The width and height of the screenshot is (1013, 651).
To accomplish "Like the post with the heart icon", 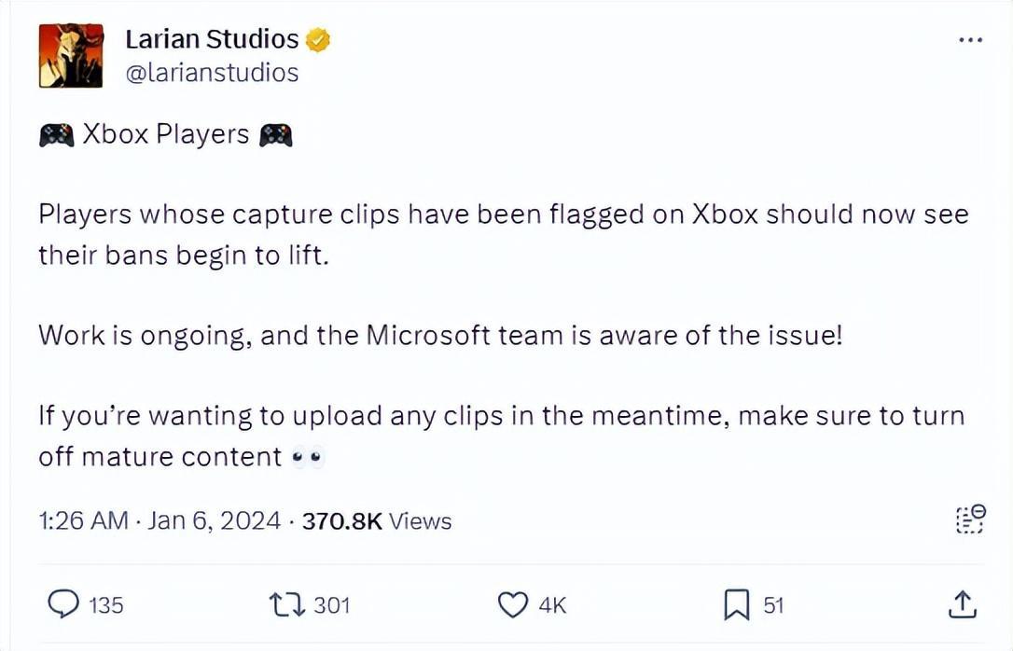I will tap(512, 605).
